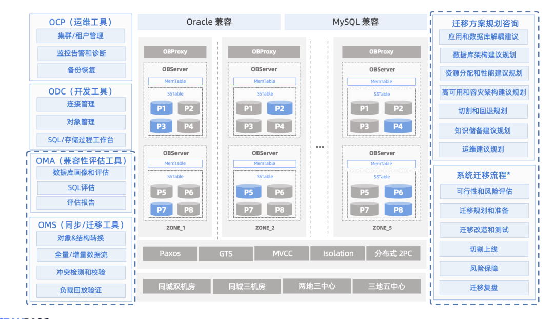Select 全量/增量数据流 under OMS

81,255
